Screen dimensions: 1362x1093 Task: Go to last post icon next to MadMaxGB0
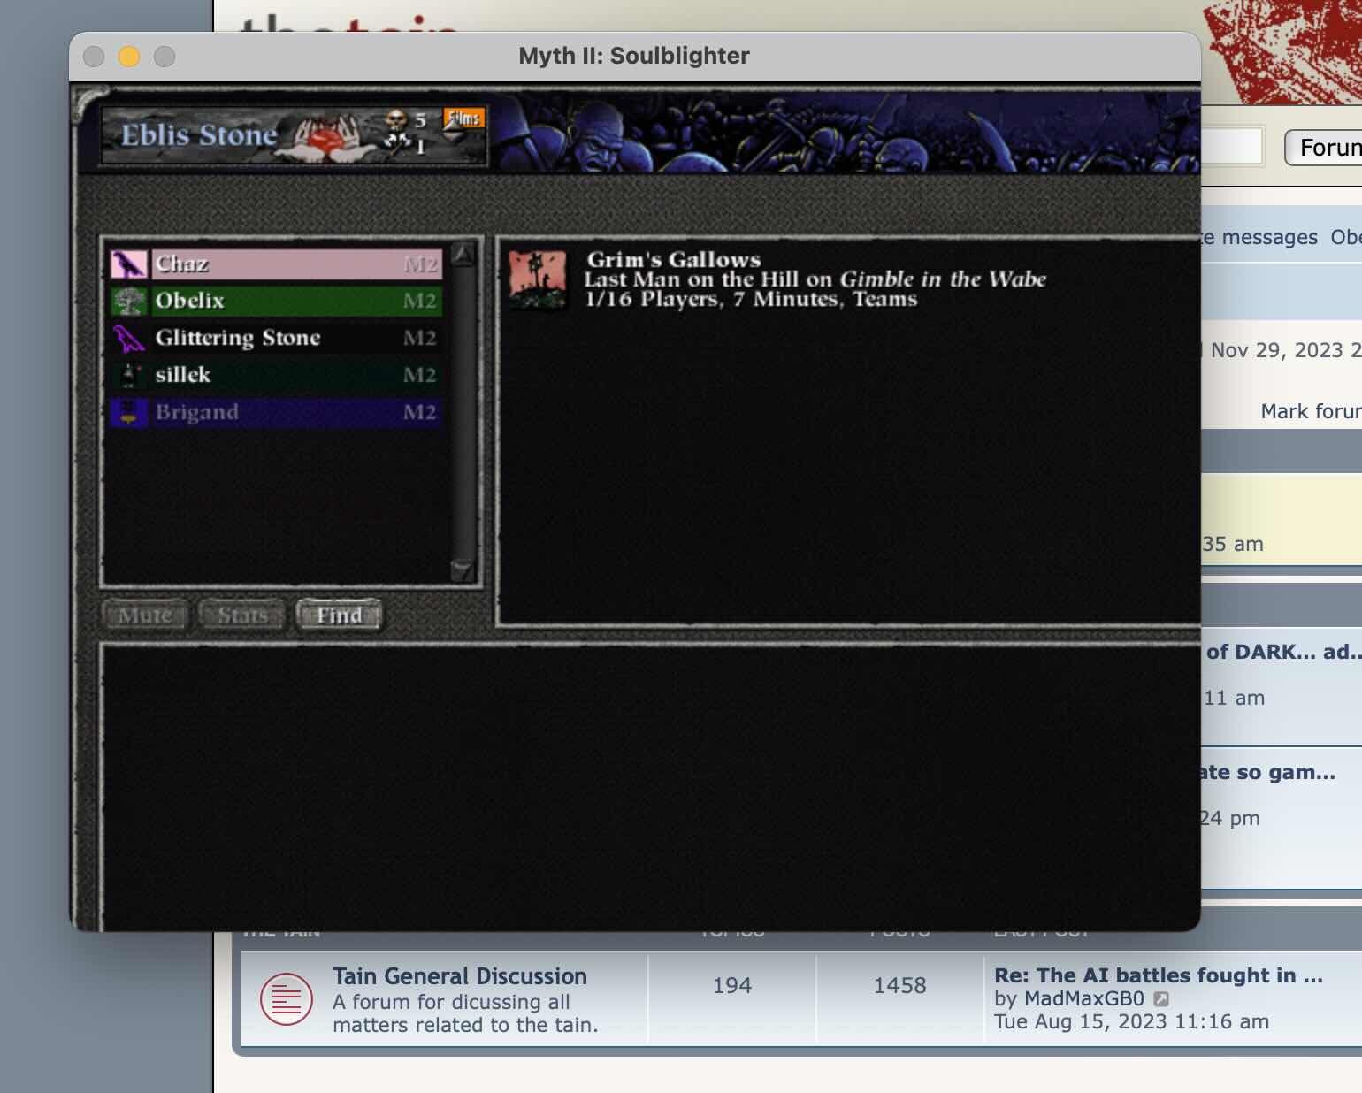(x=1161, y=999)
